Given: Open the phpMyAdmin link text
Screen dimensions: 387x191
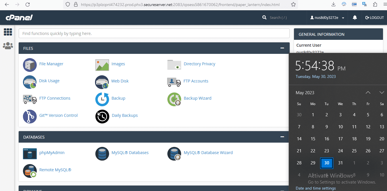Looking at the screenshot, I should coord(52,153).
